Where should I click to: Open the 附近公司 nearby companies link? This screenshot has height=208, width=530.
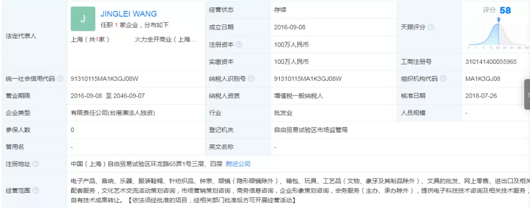(238, 164)
